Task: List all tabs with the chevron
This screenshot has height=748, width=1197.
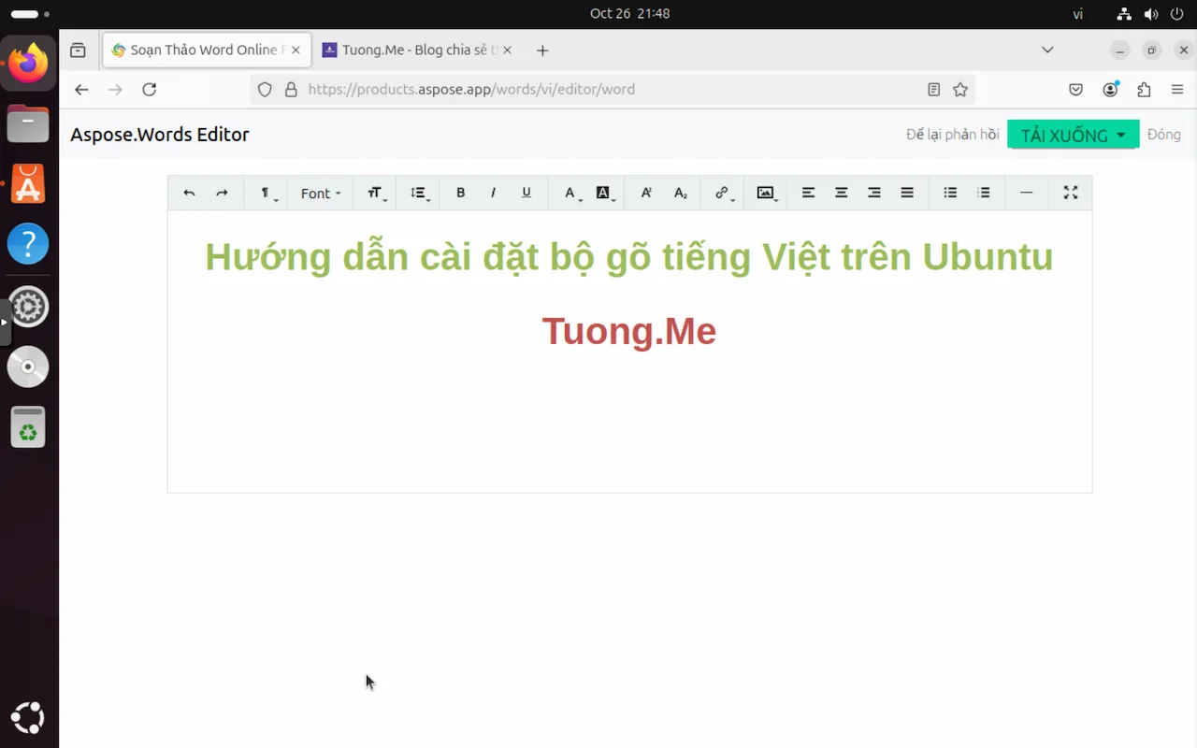Action: 1047,50
